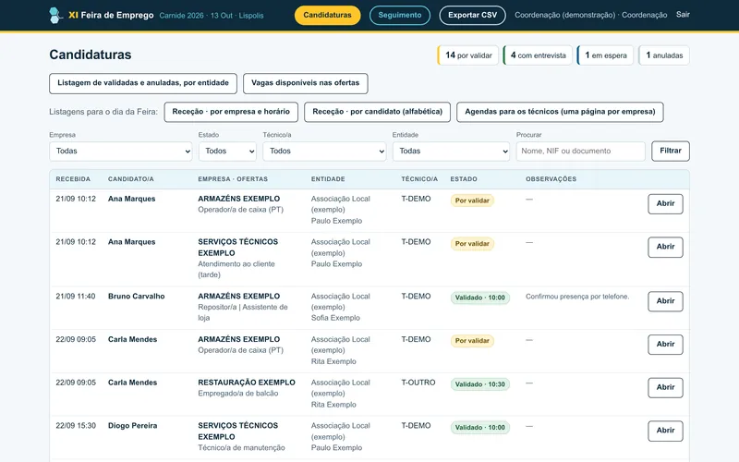Open Bruno Carvalho's application
The width and height of the screenshot is (739, 462).
pos(665,301)
